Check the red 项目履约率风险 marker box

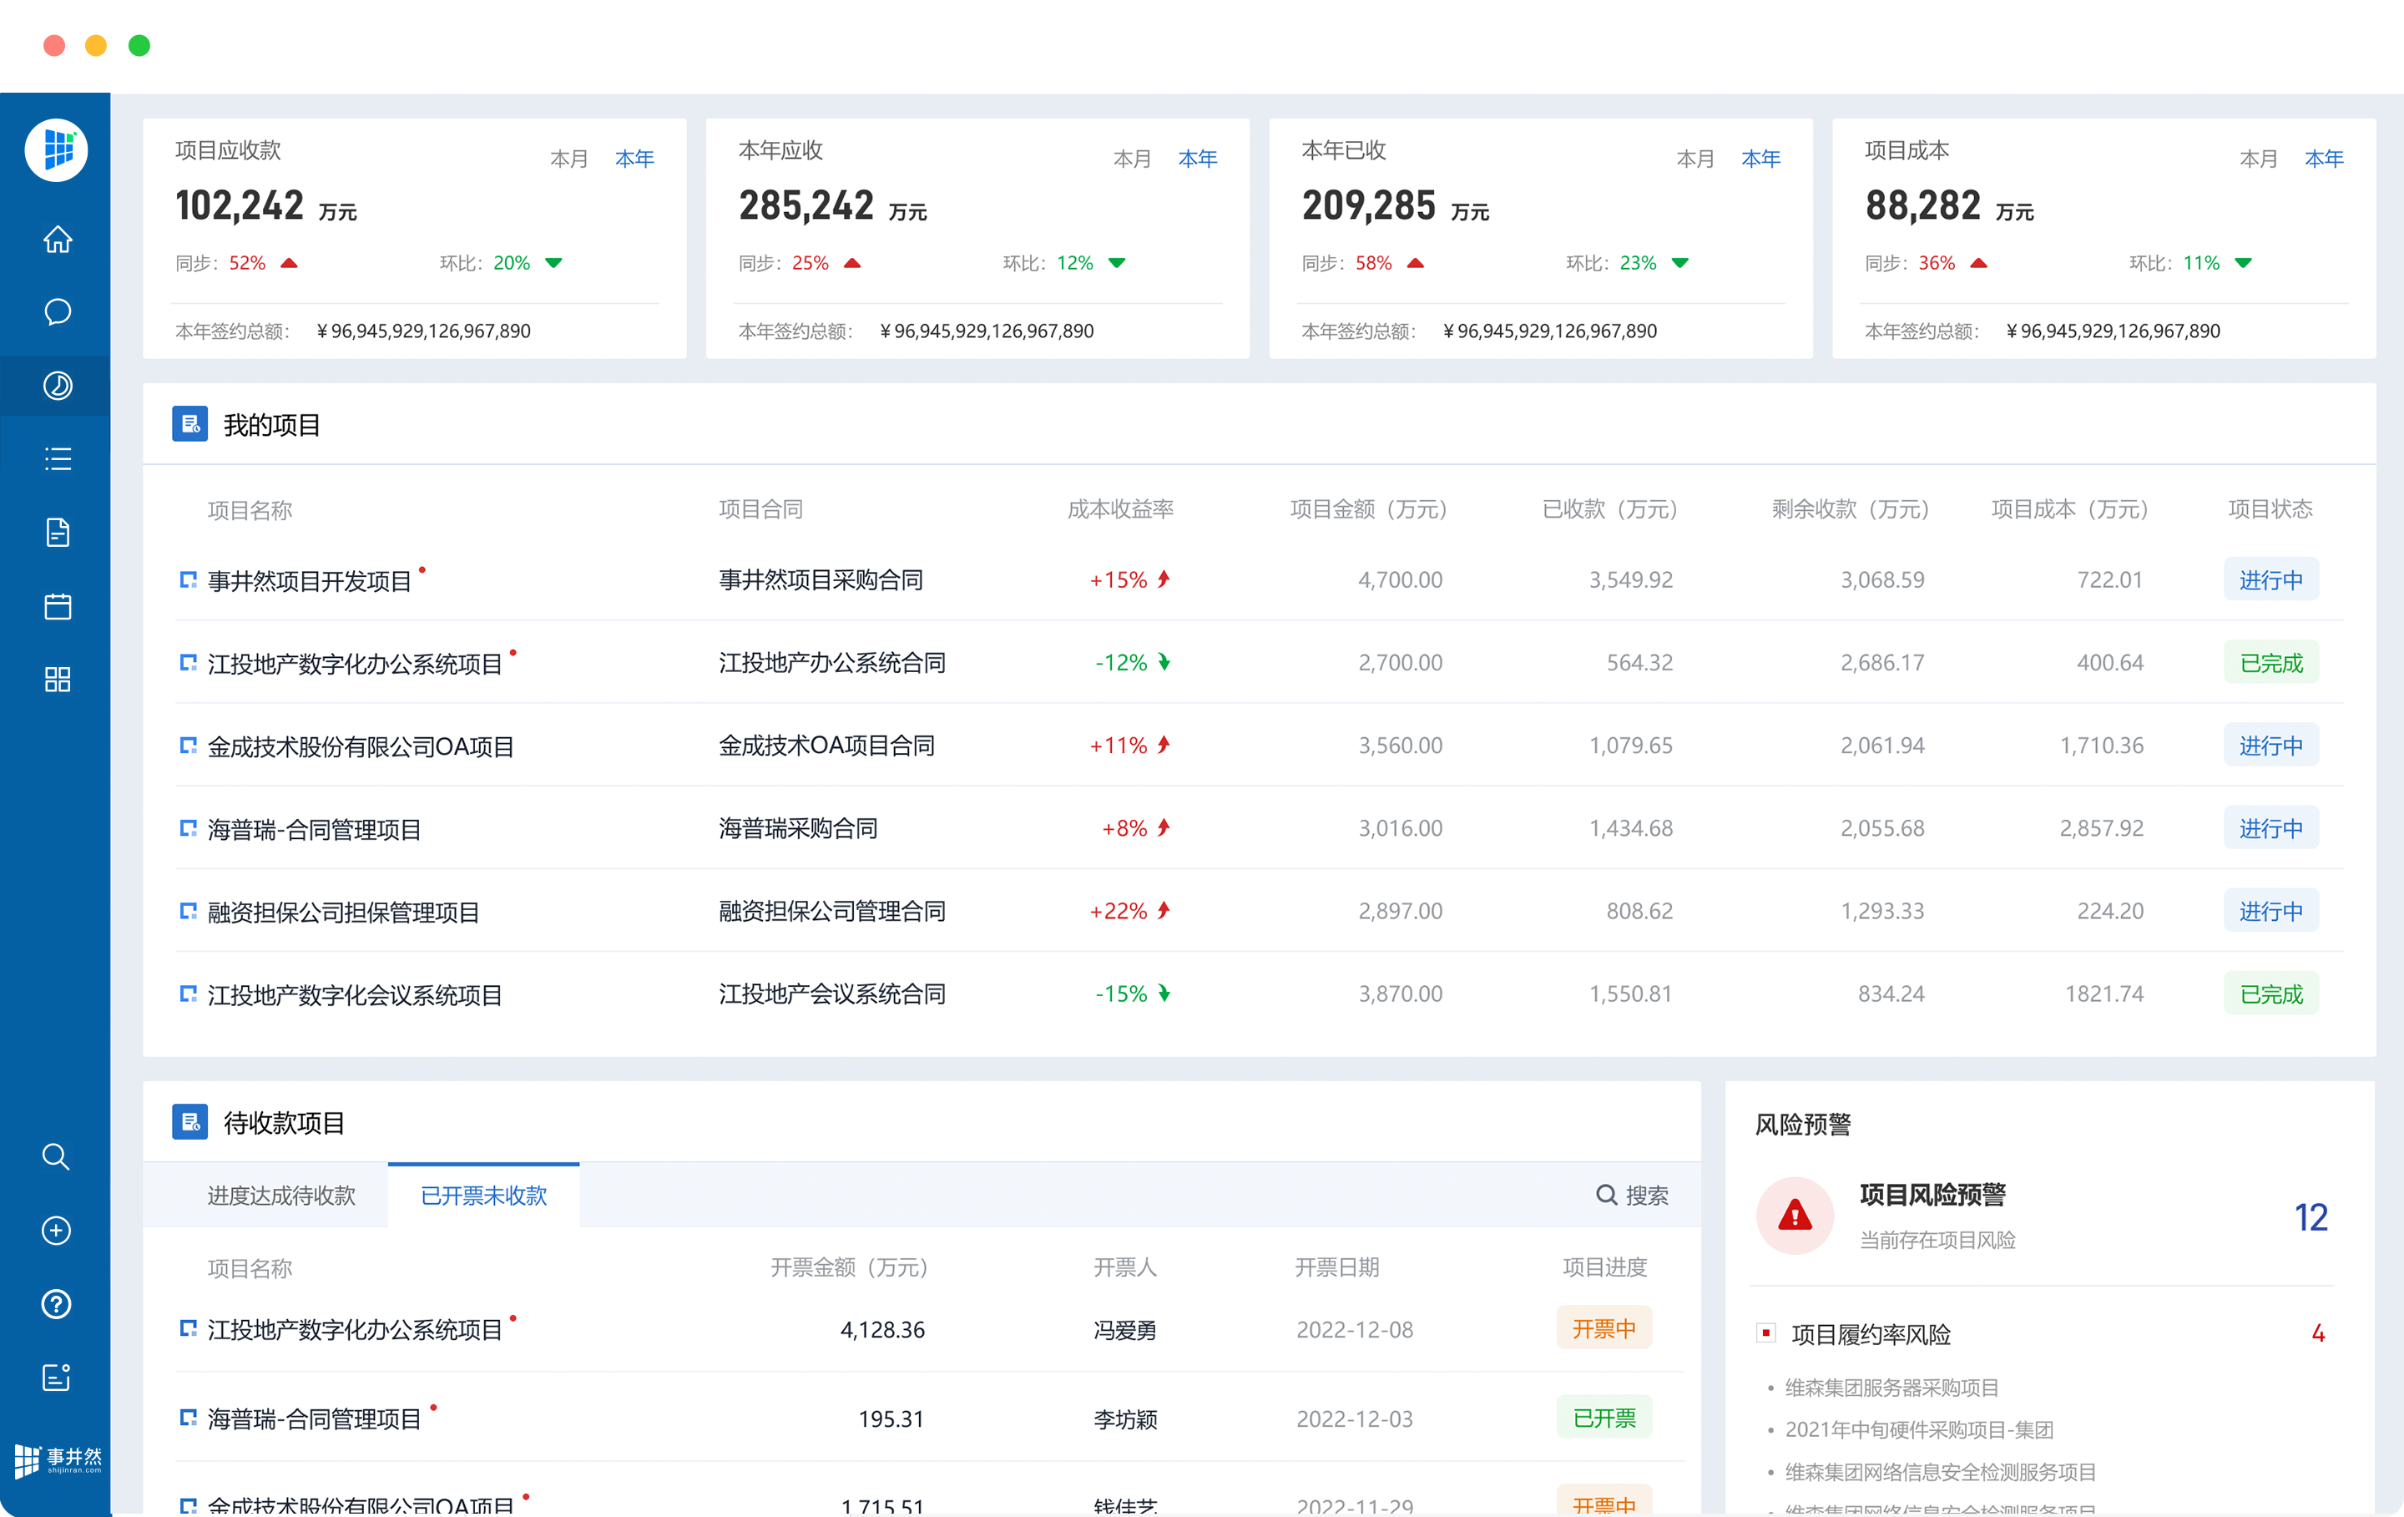(1766, 1333)
